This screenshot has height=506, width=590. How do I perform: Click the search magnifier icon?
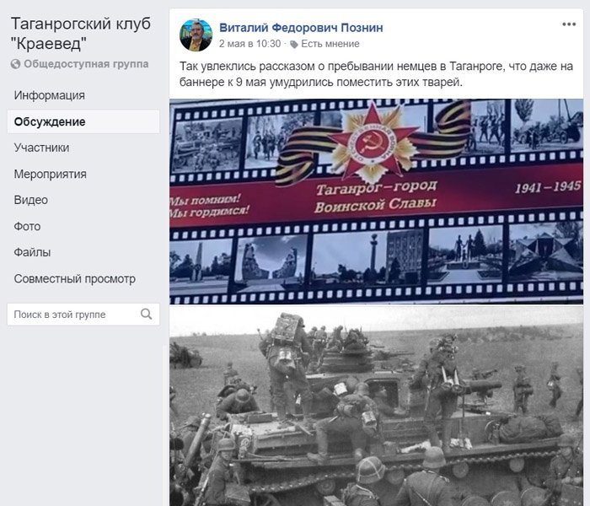(x=147, y=314)
